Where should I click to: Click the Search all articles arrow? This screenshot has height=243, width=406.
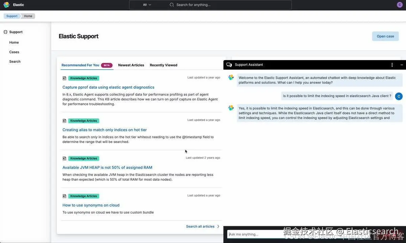point(218,226)
